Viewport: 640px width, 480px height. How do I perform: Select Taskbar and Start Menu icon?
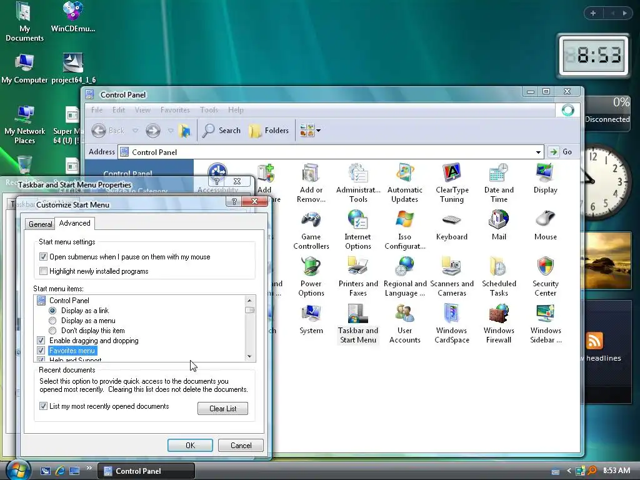click(x=358, y=324)
